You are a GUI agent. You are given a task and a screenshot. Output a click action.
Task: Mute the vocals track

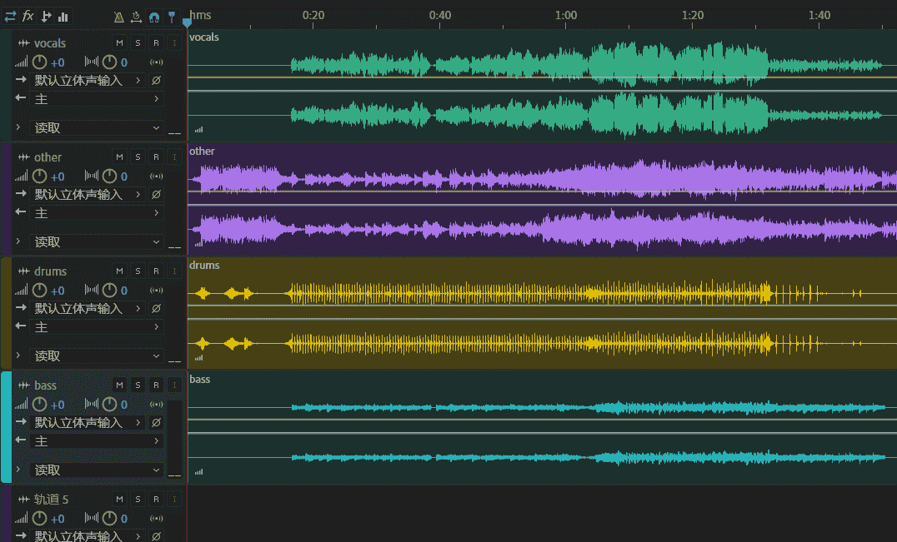(x=119, y=43)
